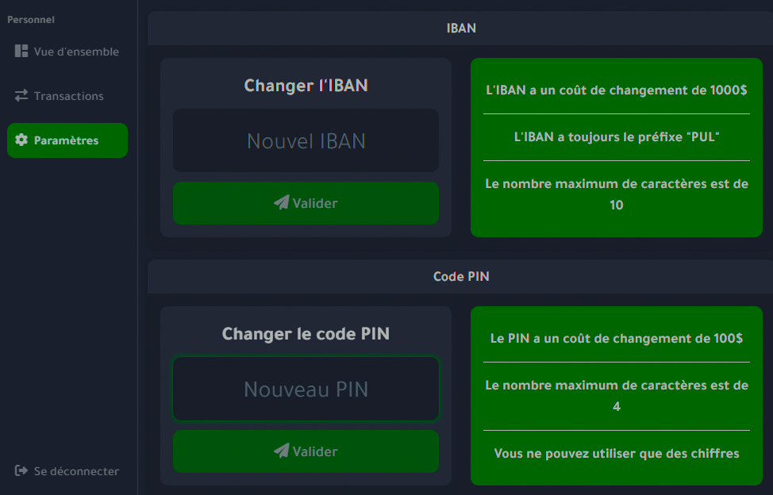Click the IBAN "PUL" prefix info line
Image resolution: width=773 pixels, height=495 pixels.
click(616, 137)
